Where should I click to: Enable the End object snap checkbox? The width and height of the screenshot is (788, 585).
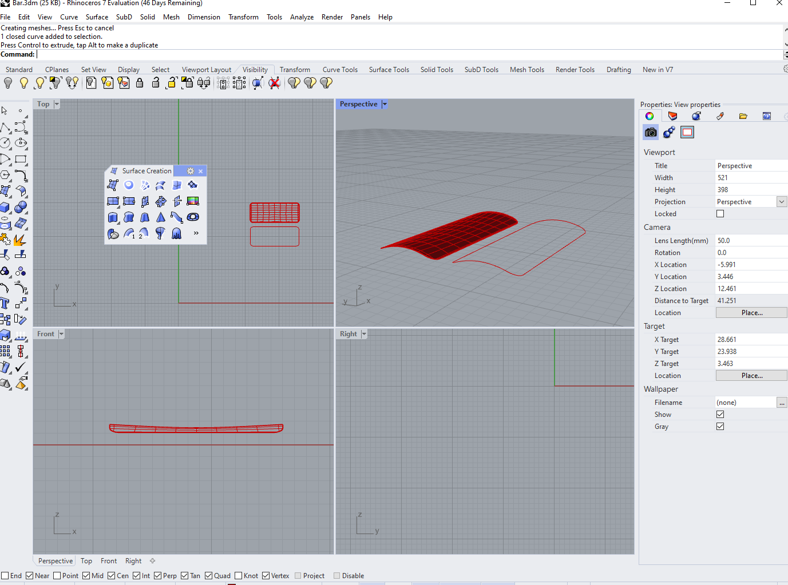[x=5, y=576]
